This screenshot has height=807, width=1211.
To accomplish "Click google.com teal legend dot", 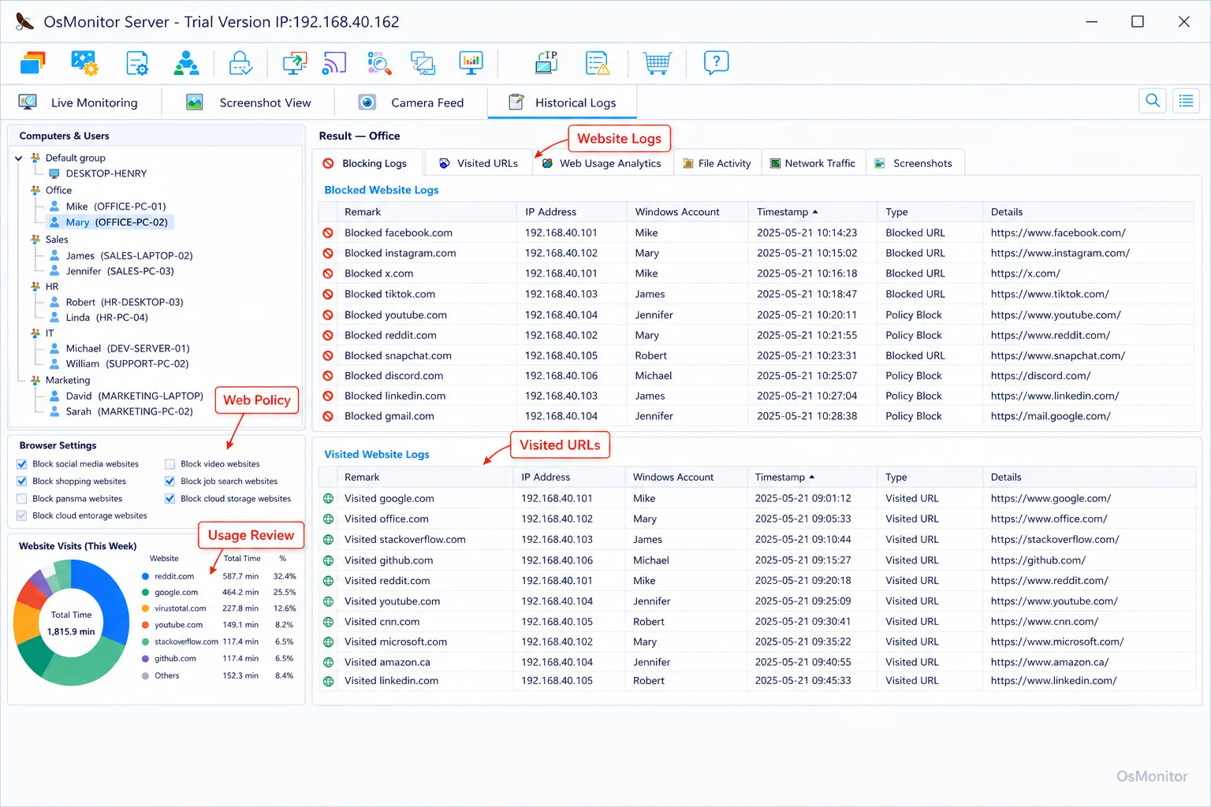I will [x=146, y=593].
